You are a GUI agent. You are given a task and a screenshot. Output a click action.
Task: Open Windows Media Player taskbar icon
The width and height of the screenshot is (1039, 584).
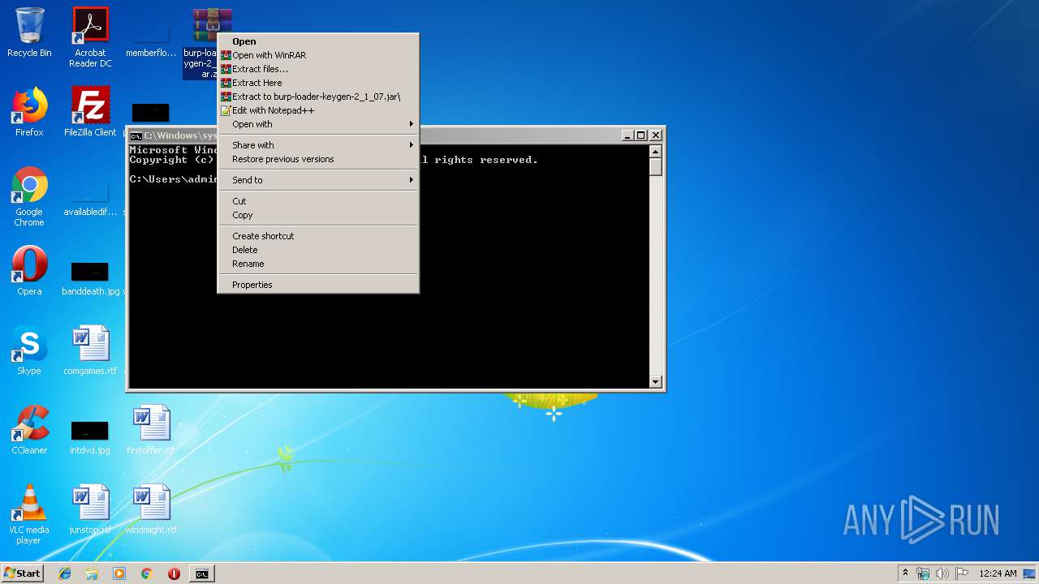(x=119, y=573)
